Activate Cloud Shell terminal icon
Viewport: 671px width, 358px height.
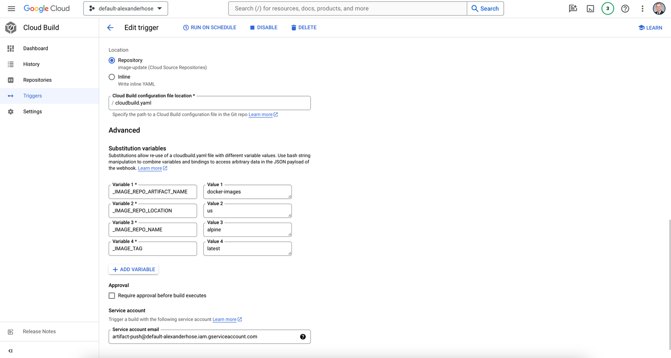point(590,8)
